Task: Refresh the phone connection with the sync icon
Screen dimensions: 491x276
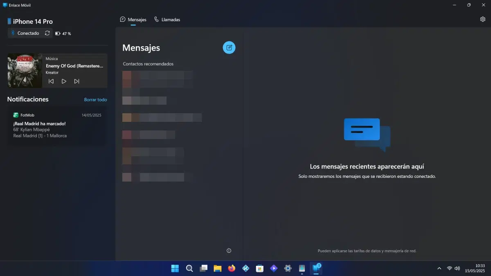Action: 47,33
